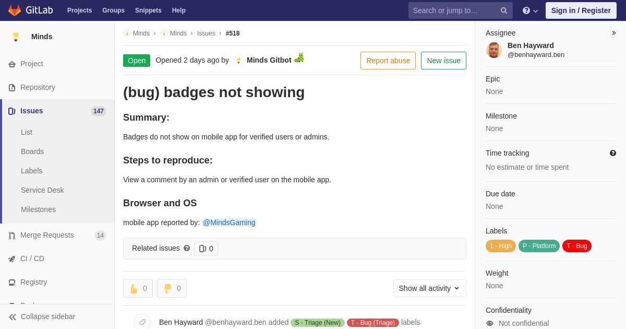Click the related issues count badge
626x329 pixels.
206,249
